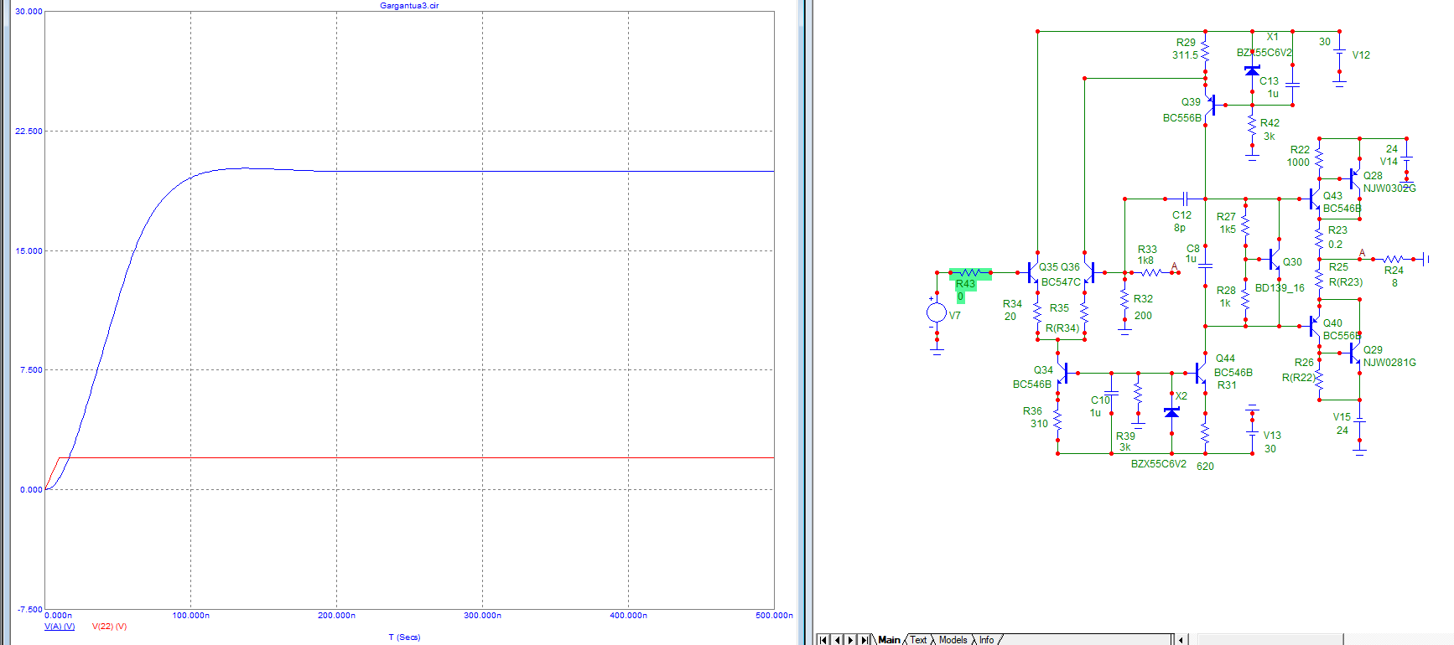Go to previous page tab arrow
Screen dimensions: 1454x645
click(837, 640)
